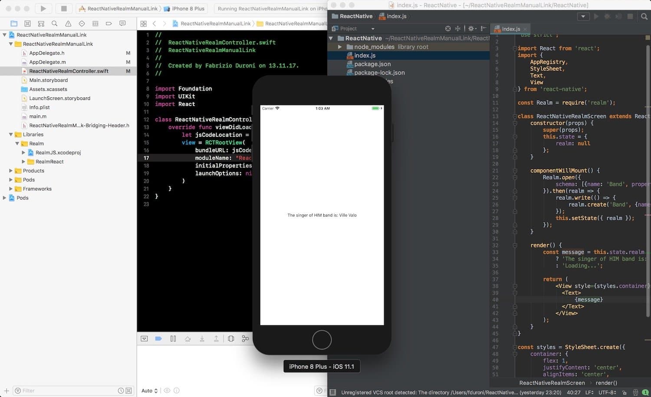Open the Memory Graph debugger icon
The image size is (651, 397).
point(245,338)
